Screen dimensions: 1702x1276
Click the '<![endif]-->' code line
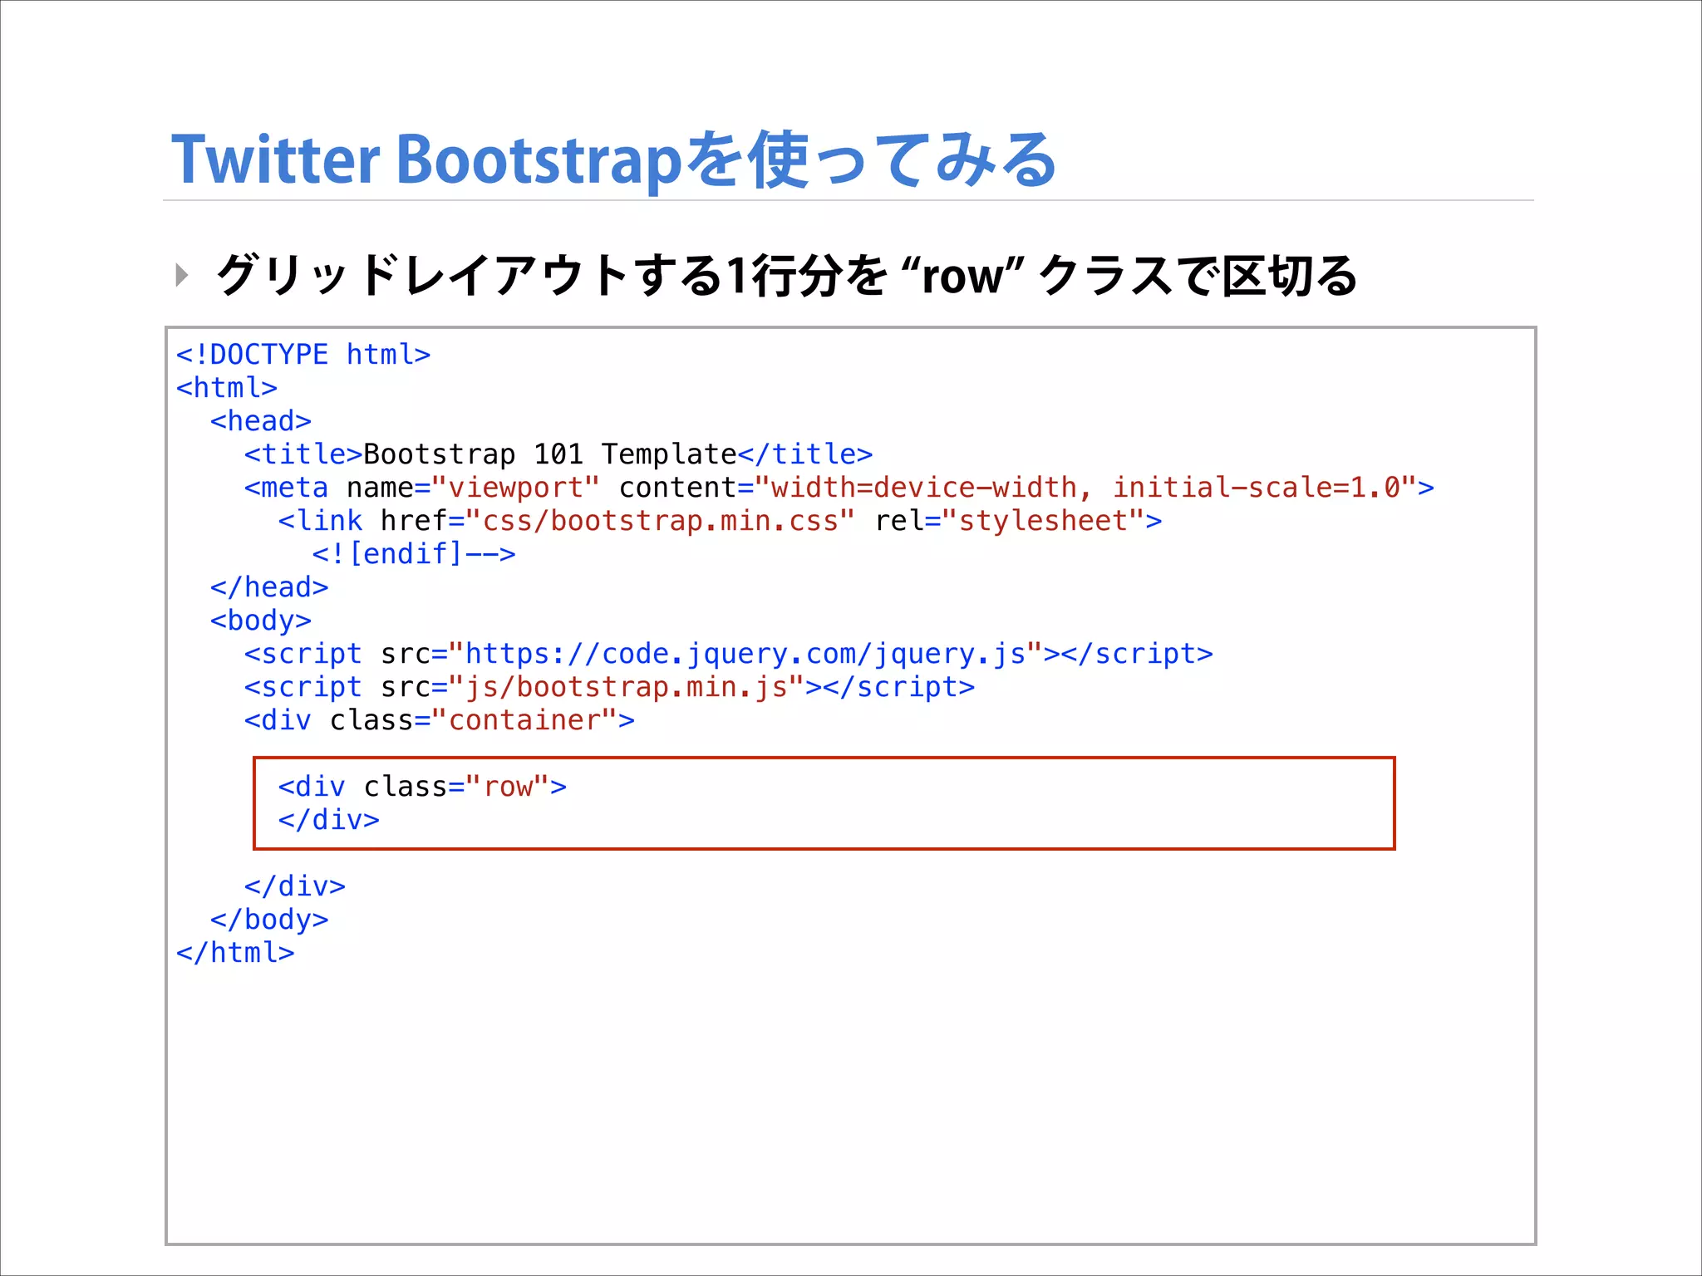(x=414, y=554)
